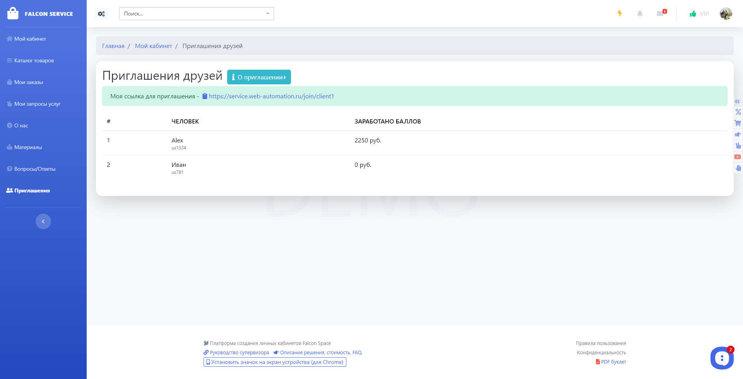Click into the 'Поиск...' search field
Screen dimensions: 743x379
coord(192,14)
